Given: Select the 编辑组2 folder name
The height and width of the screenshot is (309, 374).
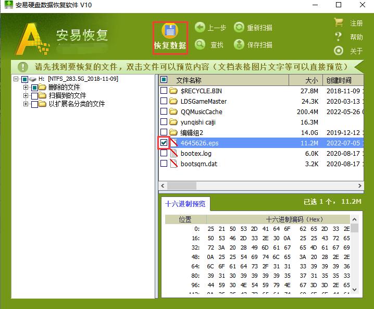Looking at the screenshot, I should (x=192, y=132).
